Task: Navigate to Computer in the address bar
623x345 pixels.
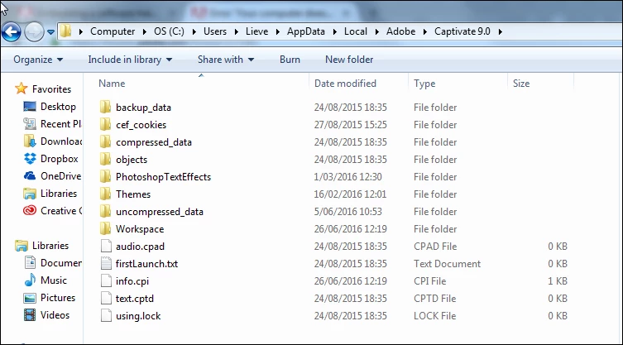Action: click(x=113, y=31)
